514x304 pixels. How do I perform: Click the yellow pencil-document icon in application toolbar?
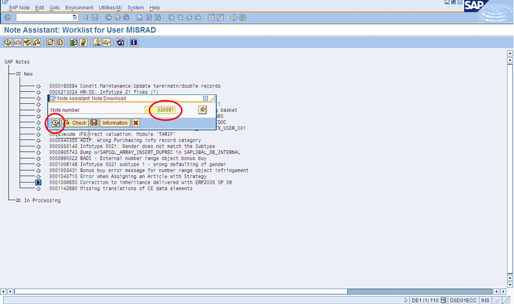pos(83,42)
